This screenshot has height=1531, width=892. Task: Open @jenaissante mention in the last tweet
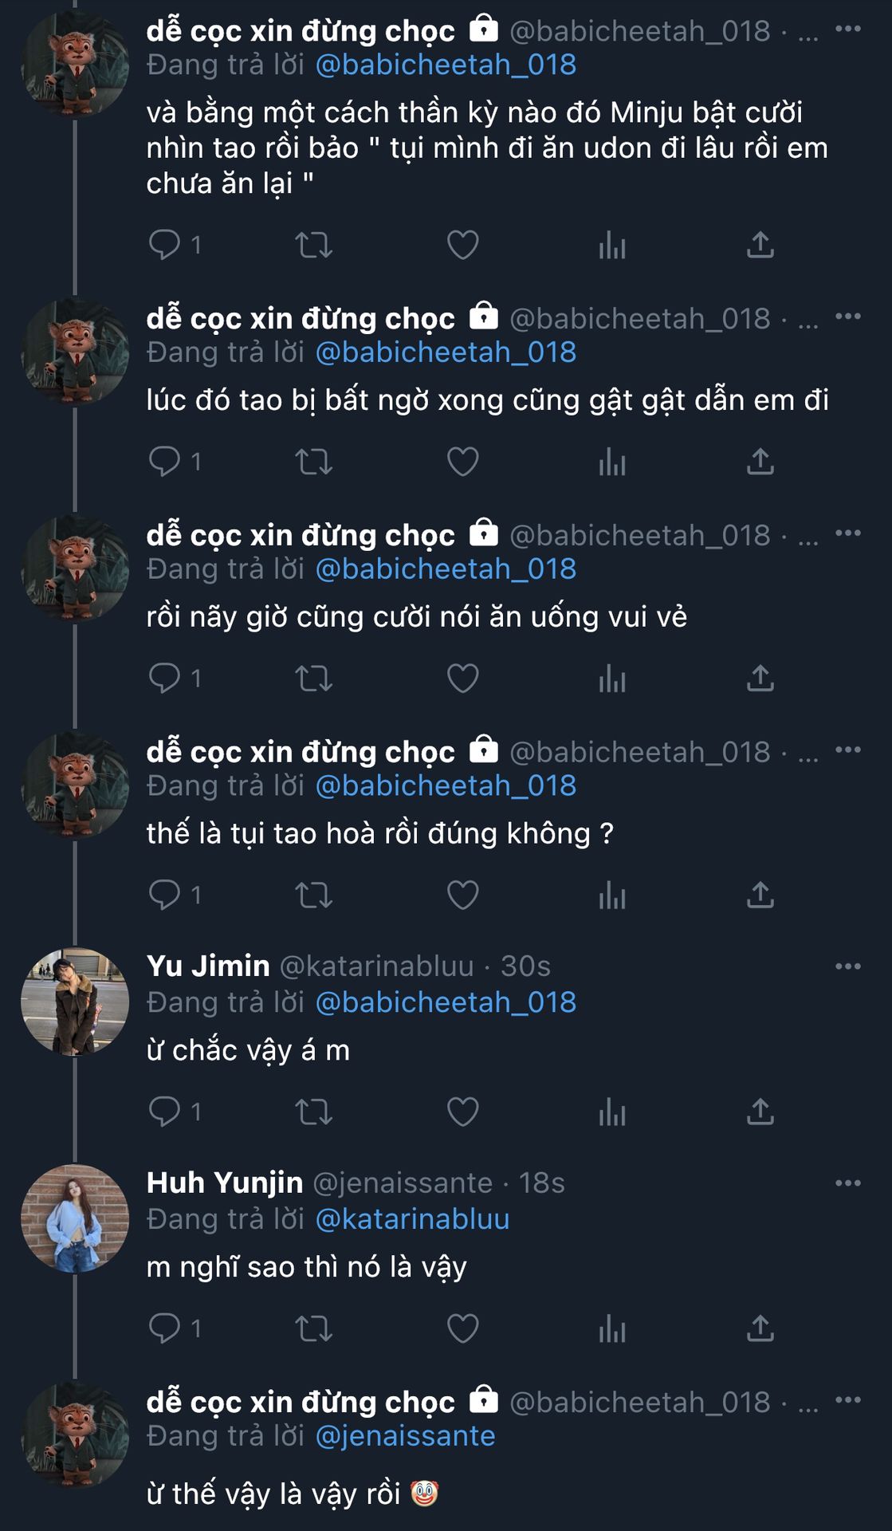(x=405, y=1436)
